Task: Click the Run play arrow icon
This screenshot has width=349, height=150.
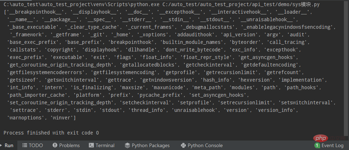Action: point(1,145)
